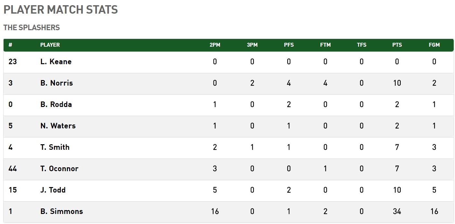
Task: Click player T. Oconnor
Action: tap(59, 169)
